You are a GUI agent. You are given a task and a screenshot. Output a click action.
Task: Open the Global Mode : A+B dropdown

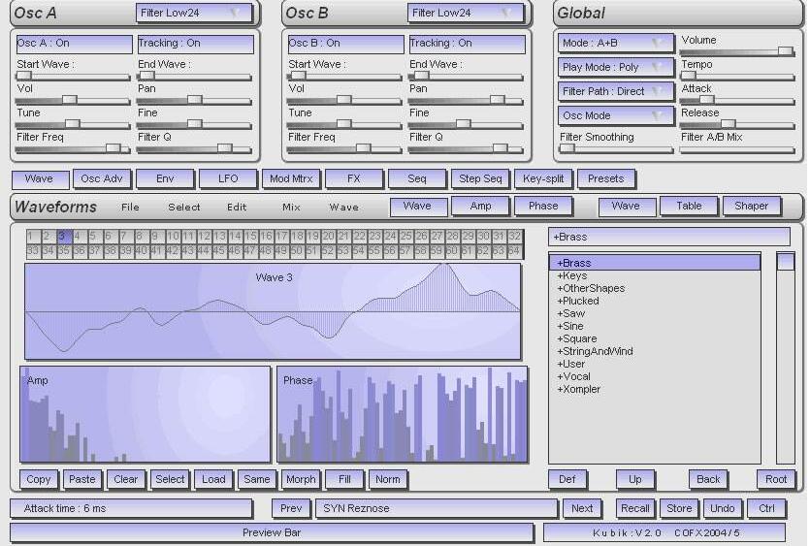616,44
